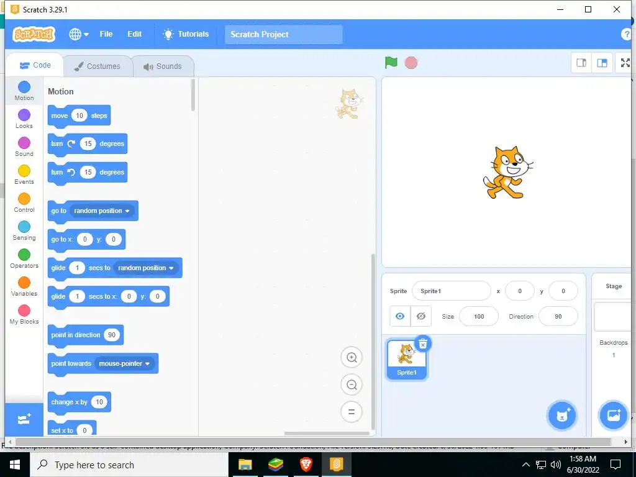Viewport: 636px width, 477px height.
Task: Open the Add Extension button
Action: click(24, 419)
